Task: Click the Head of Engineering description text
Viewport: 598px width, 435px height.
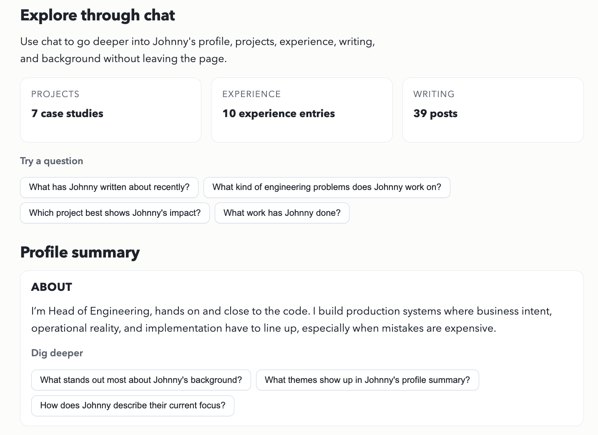Action: (x=292, y=319)
